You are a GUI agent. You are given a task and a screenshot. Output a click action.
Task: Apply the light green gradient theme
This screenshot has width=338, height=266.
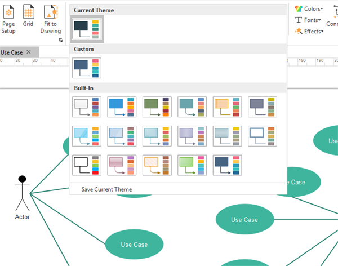coord(192,165)
